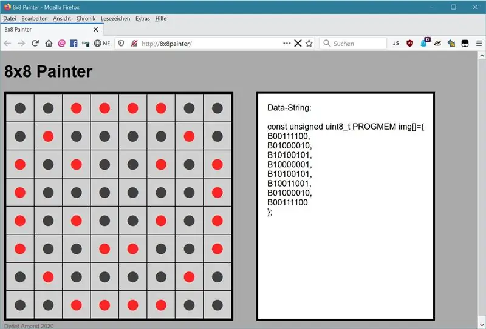Open extension with the 0 badge
This screenshot has width=486, height=329.
(x=425, y=42)
